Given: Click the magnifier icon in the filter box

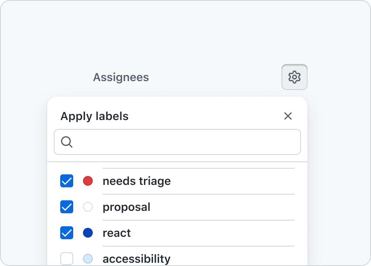Looking at the screenshot, I should point(66,142).
